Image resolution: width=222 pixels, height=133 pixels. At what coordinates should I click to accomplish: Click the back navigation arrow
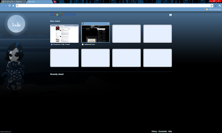(x=2, y=6)
